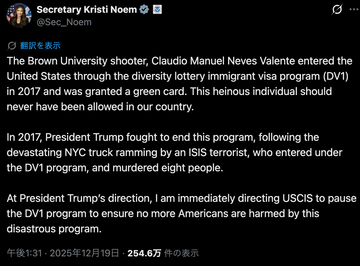Open Kristi Noem's profile avatar

pos(19,16)
